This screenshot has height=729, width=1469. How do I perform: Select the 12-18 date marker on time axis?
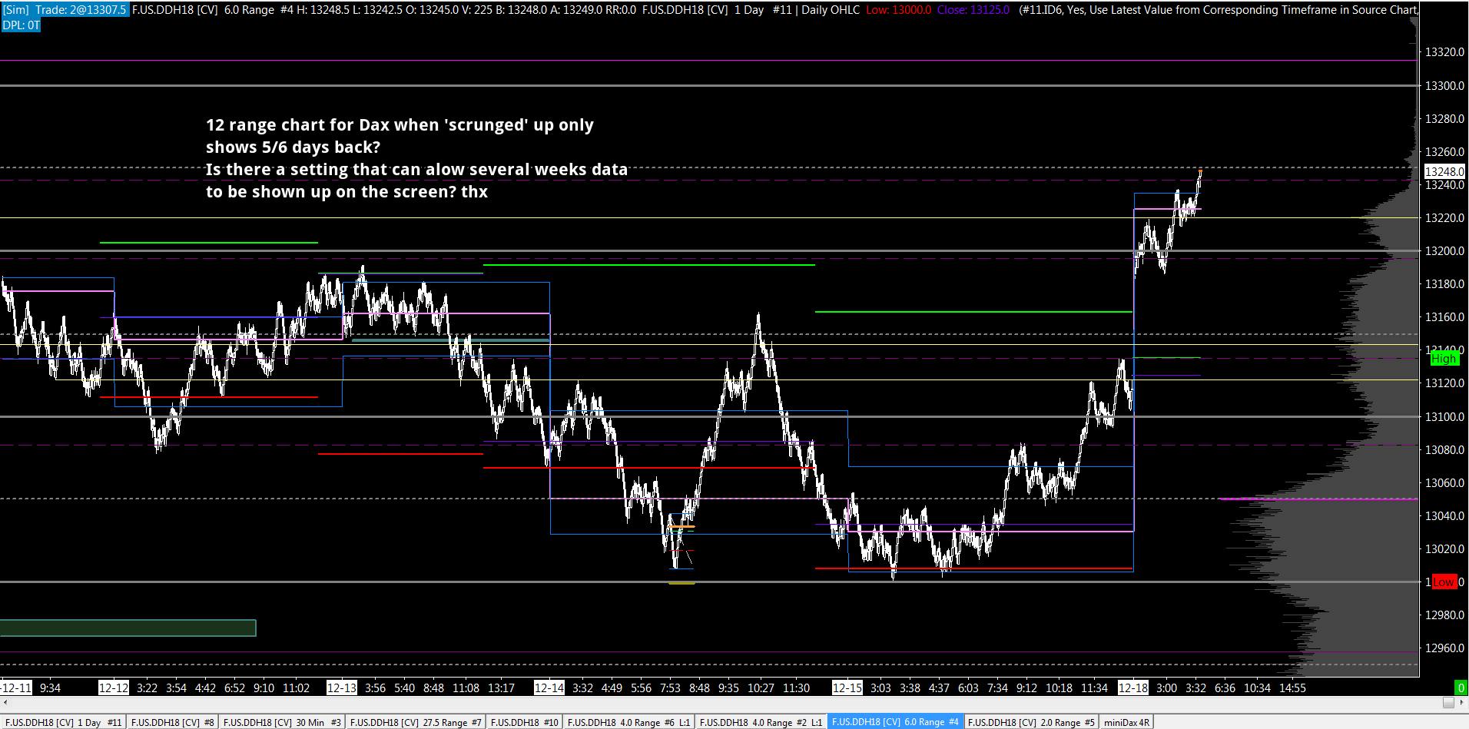1133,688
